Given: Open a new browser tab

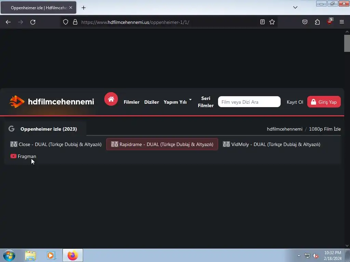Looking at the screenshot, I should pos(83,8).
